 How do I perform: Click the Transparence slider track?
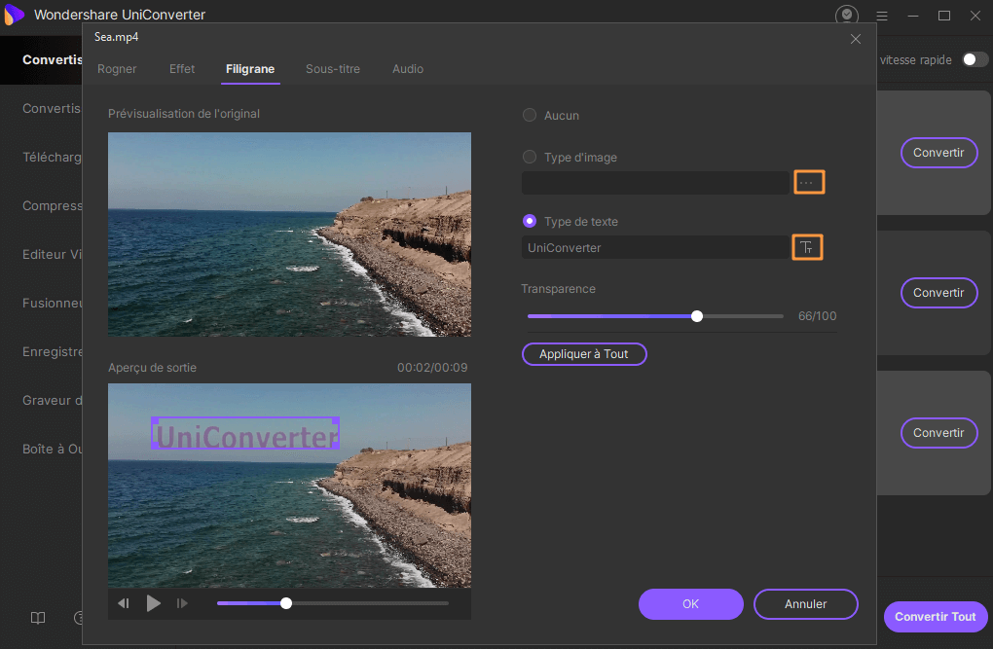[x=740, y=316]
